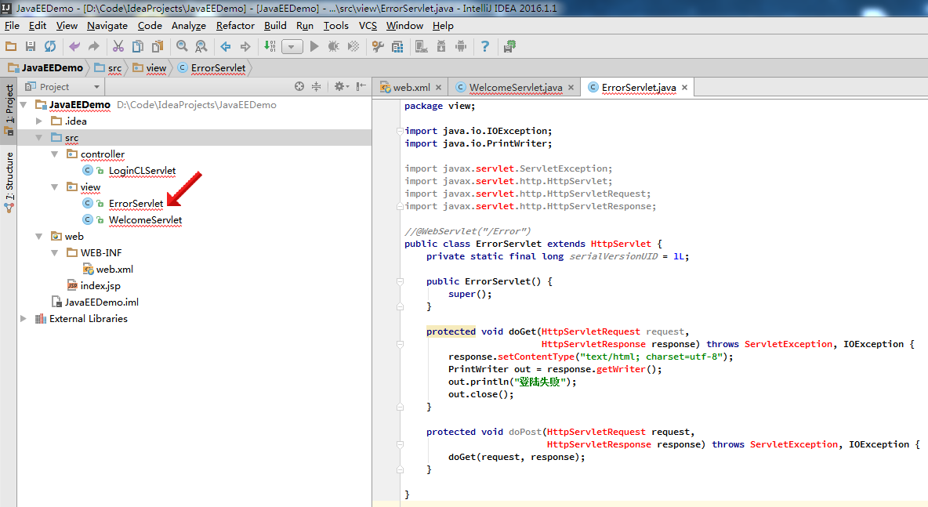Click the Make Project build icon
This screenshot has width=928, height=507.
[270, 46]
